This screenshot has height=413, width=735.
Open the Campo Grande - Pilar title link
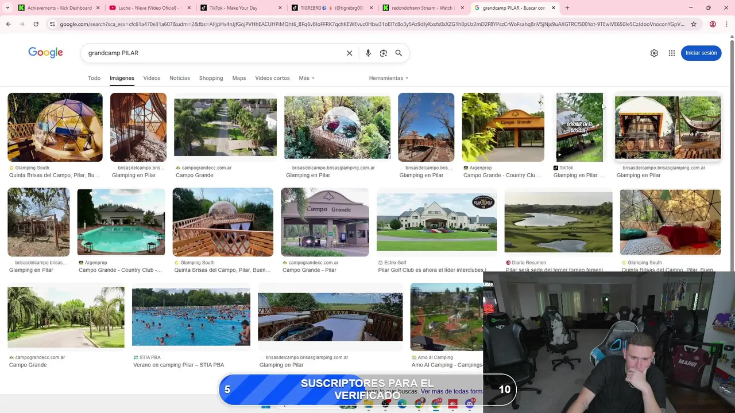pos(309,270)
